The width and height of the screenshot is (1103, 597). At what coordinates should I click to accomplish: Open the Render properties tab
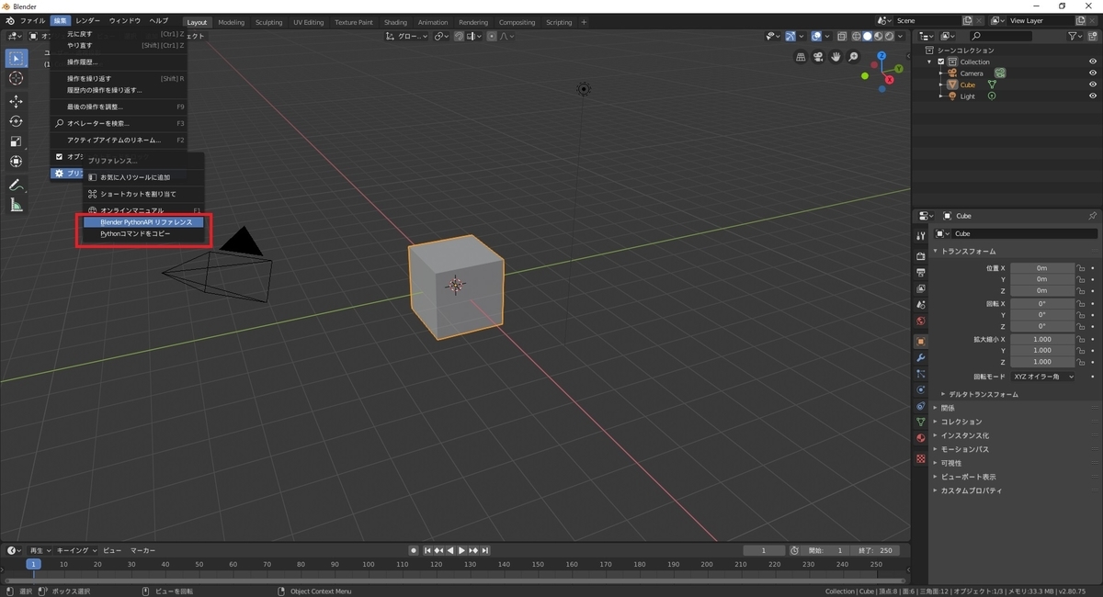coord(920,255)
